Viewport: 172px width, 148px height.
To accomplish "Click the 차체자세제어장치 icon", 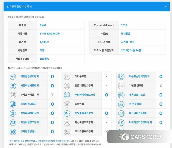I will [13, 113].
